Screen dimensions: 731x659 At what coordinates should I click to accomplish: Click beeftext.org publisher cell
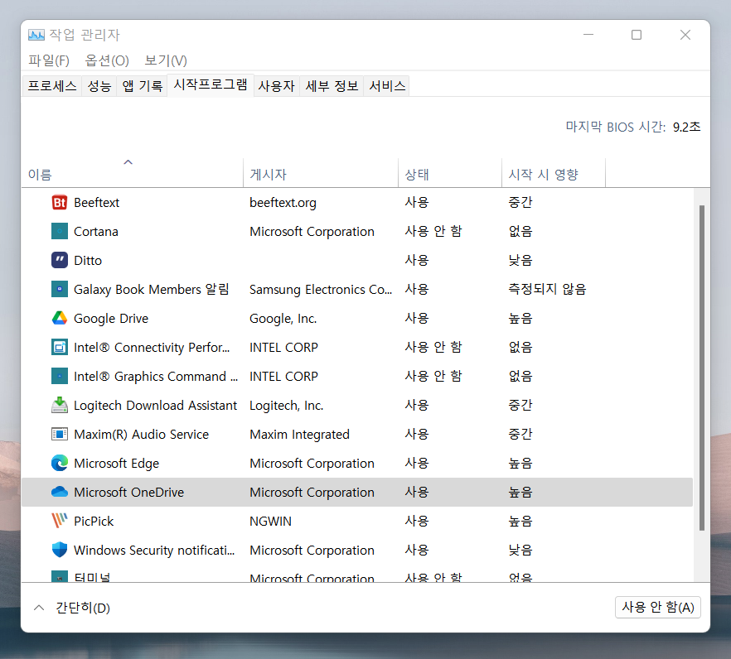(283, 203)
